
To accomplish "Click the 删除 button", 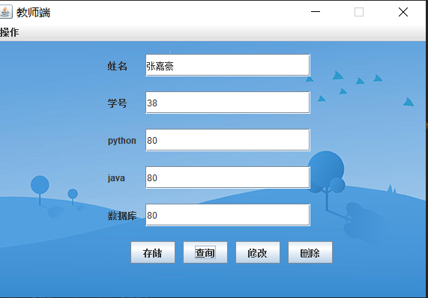I will tap(310, 252).
